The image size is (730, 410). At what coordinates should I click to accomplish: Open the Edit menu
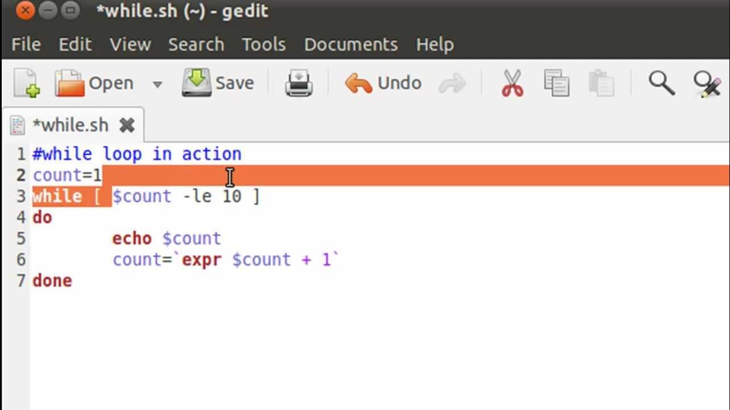75,44
